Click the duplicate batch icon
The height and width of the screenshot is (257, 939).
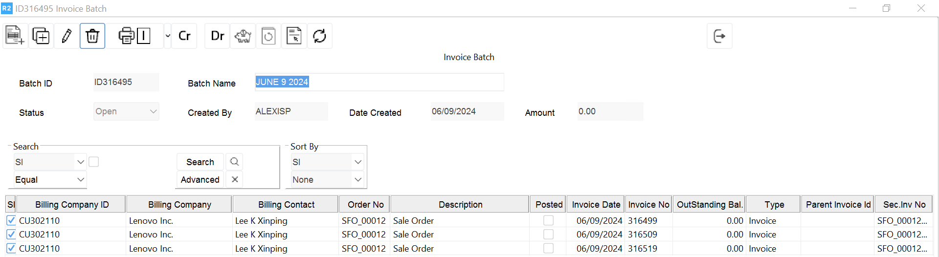click(x=41, y=36)
